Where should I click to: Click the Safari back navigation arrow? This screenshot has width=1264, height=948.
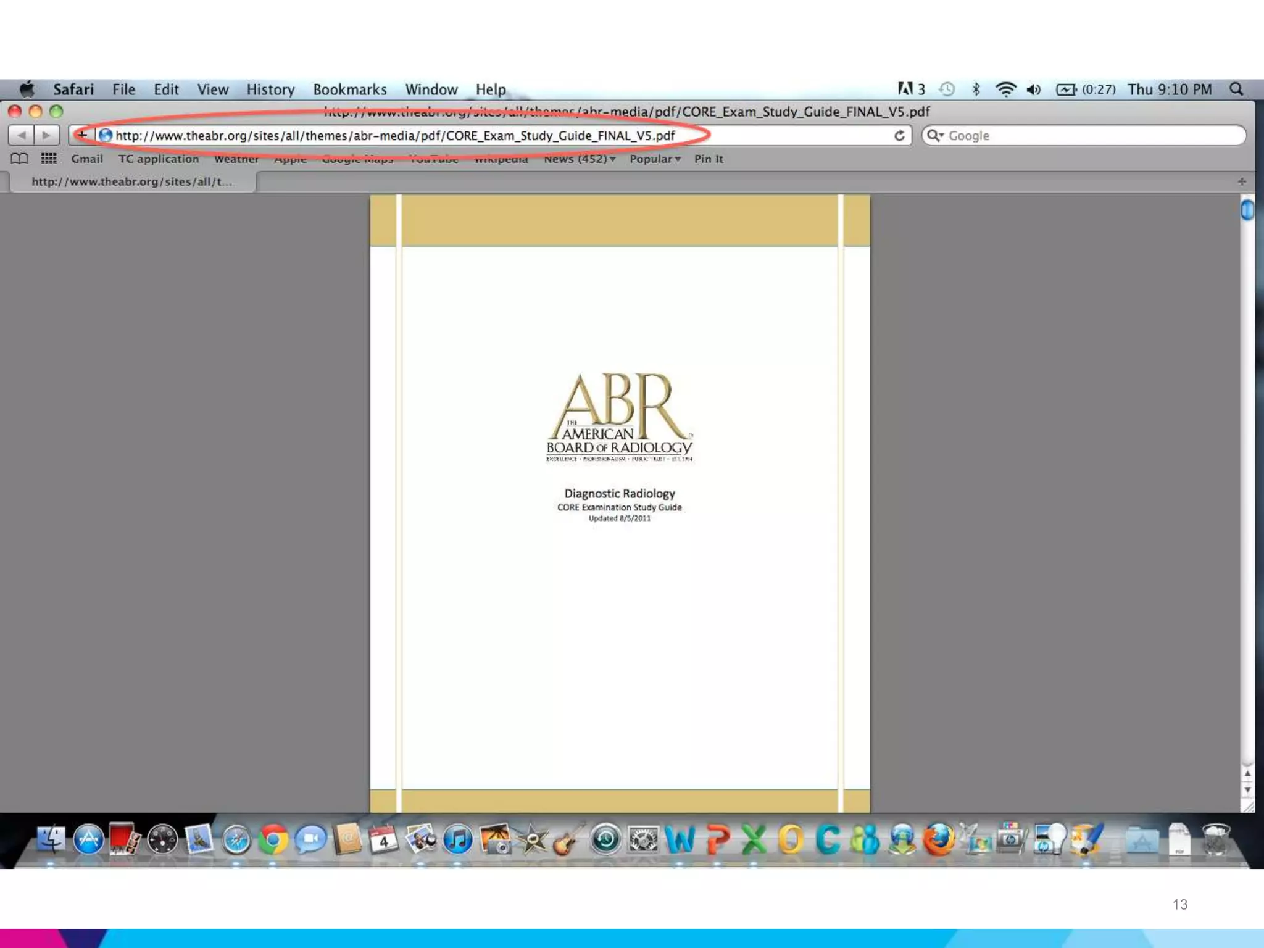(x=22, y=135)
